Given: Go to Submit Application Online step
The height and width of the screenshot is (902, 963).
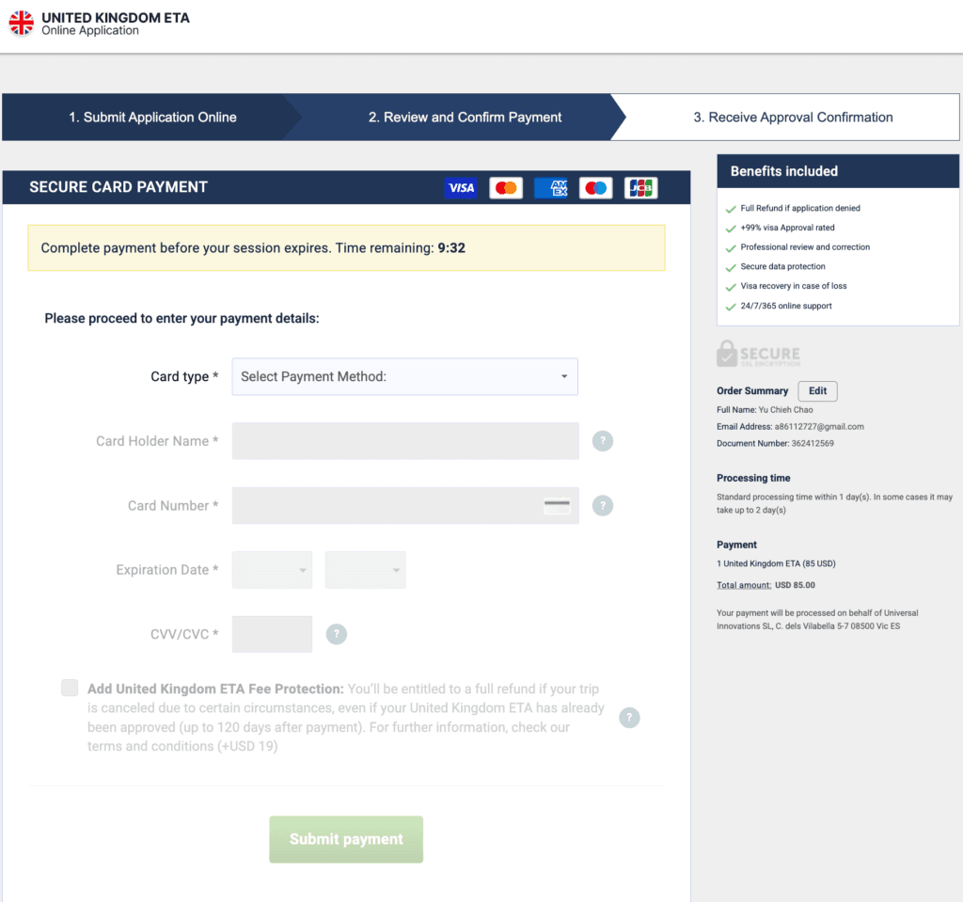Looking at the screenshot, I should 152,118.
